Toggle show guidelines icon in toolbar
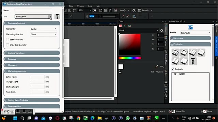This screenshot has height=122, width=218. [110, 11]
